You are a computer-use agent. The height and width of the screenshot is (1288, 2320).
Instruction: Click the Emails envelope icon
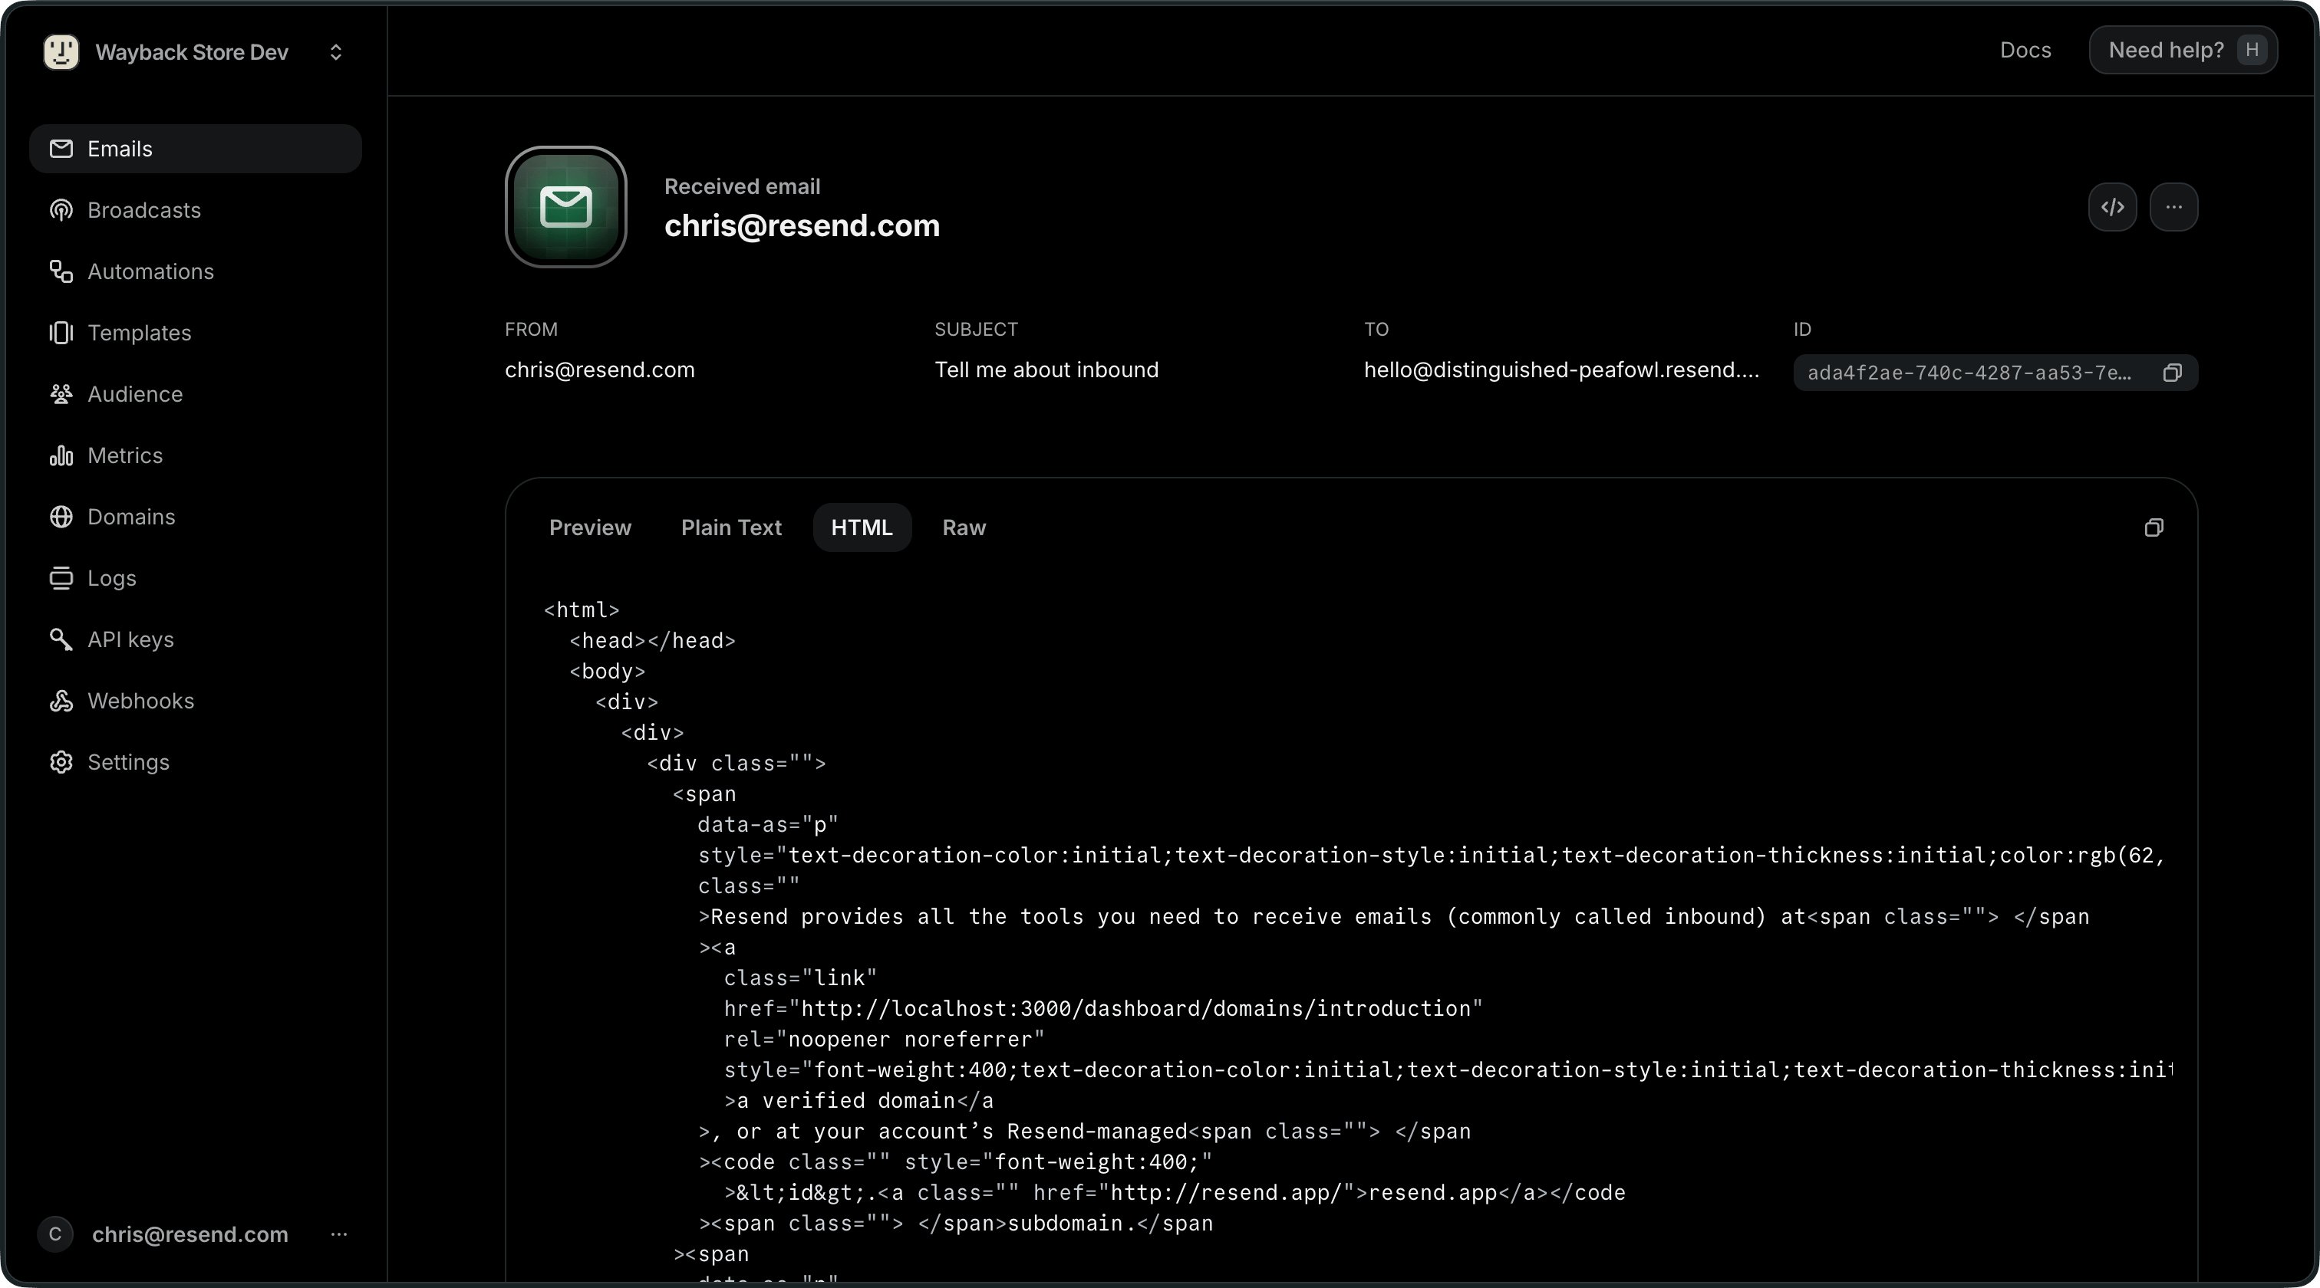(61, 149)
